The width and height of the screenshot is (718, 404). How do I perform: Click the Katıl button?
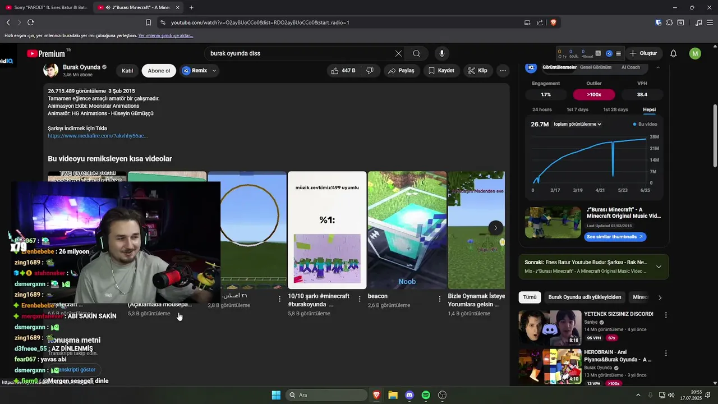click(x=127, y=71)
